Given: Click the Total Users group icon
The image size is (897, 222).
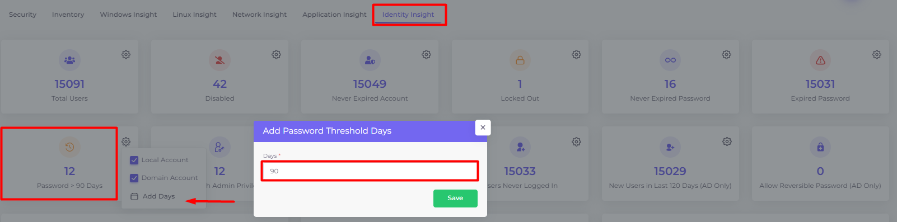Looking at the screenshot, I should [x=69, y=60].
